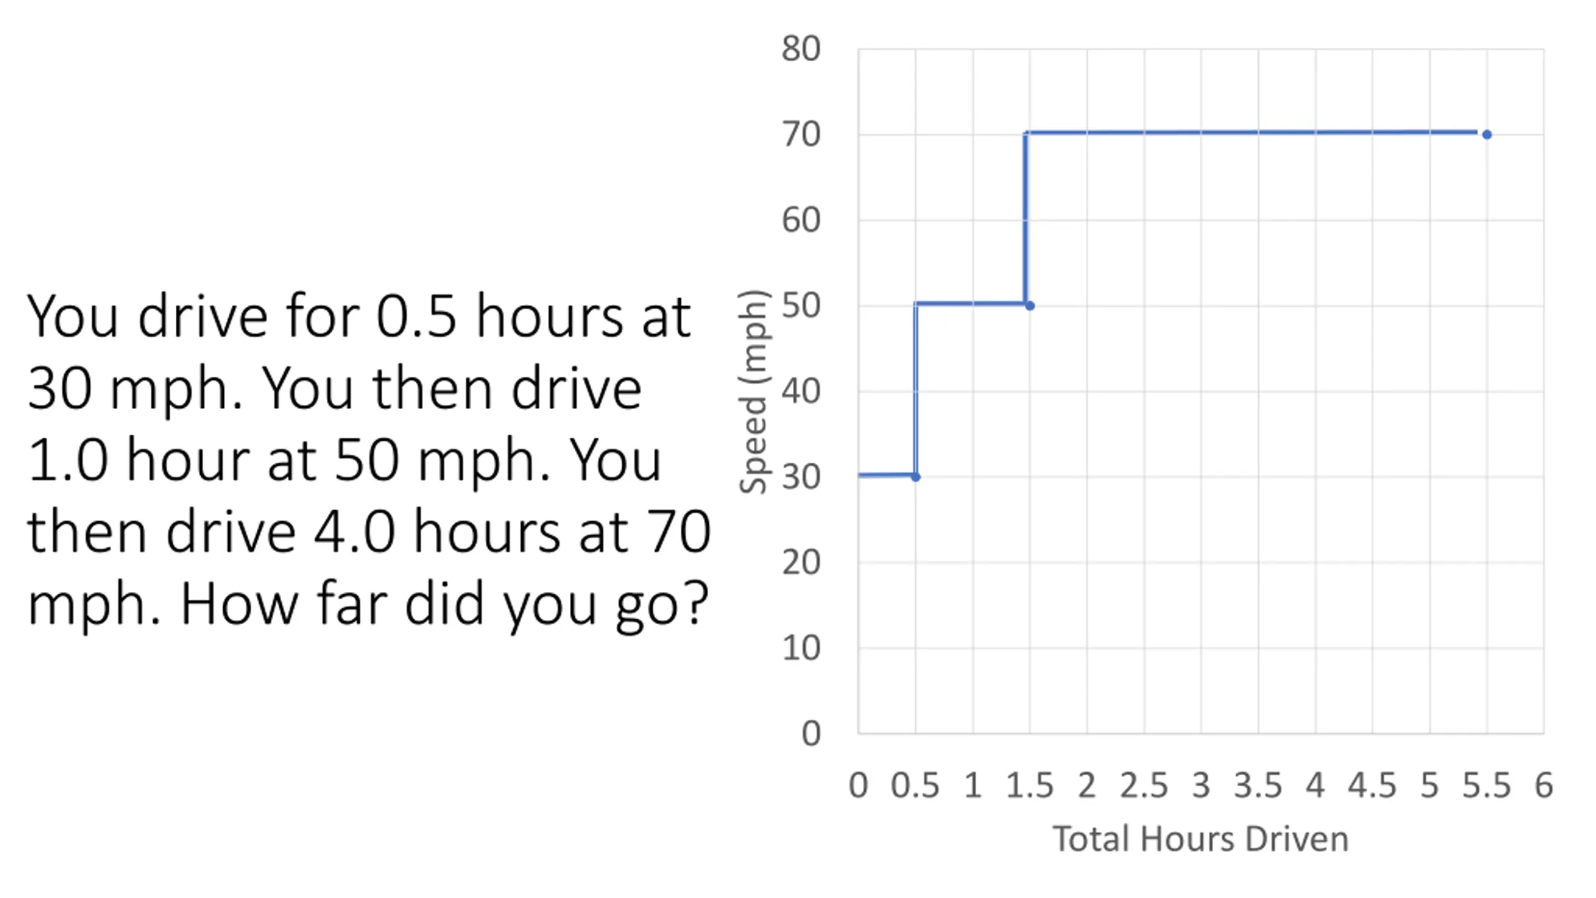Viewport: 1596px width, 898px height.
Task: Click the 2.5 label on the hours axis
Action: coord(1143,785)
